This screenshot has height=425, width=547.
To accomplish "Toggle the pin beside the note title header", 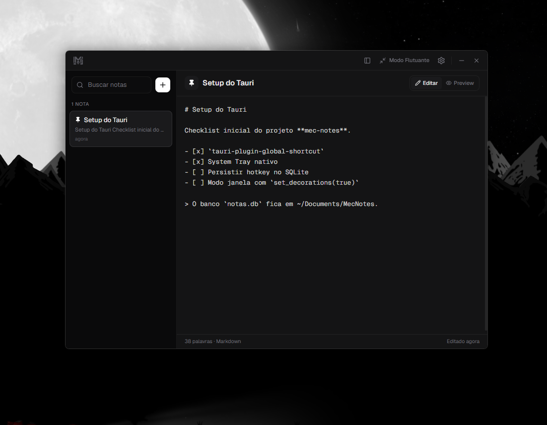I will point(192,83).
